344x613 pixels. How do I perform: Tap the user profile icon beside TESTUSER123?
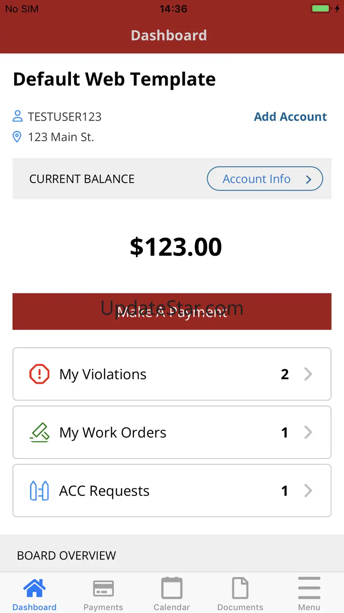click(17, 117)
